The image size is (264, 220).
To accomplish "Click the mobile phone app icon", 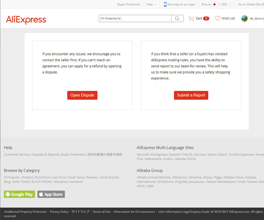I will pyautogui.click(x=165, y=4).
